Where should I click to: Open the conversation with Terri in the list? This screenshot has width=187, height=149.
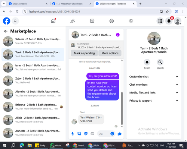pos(33,54)
